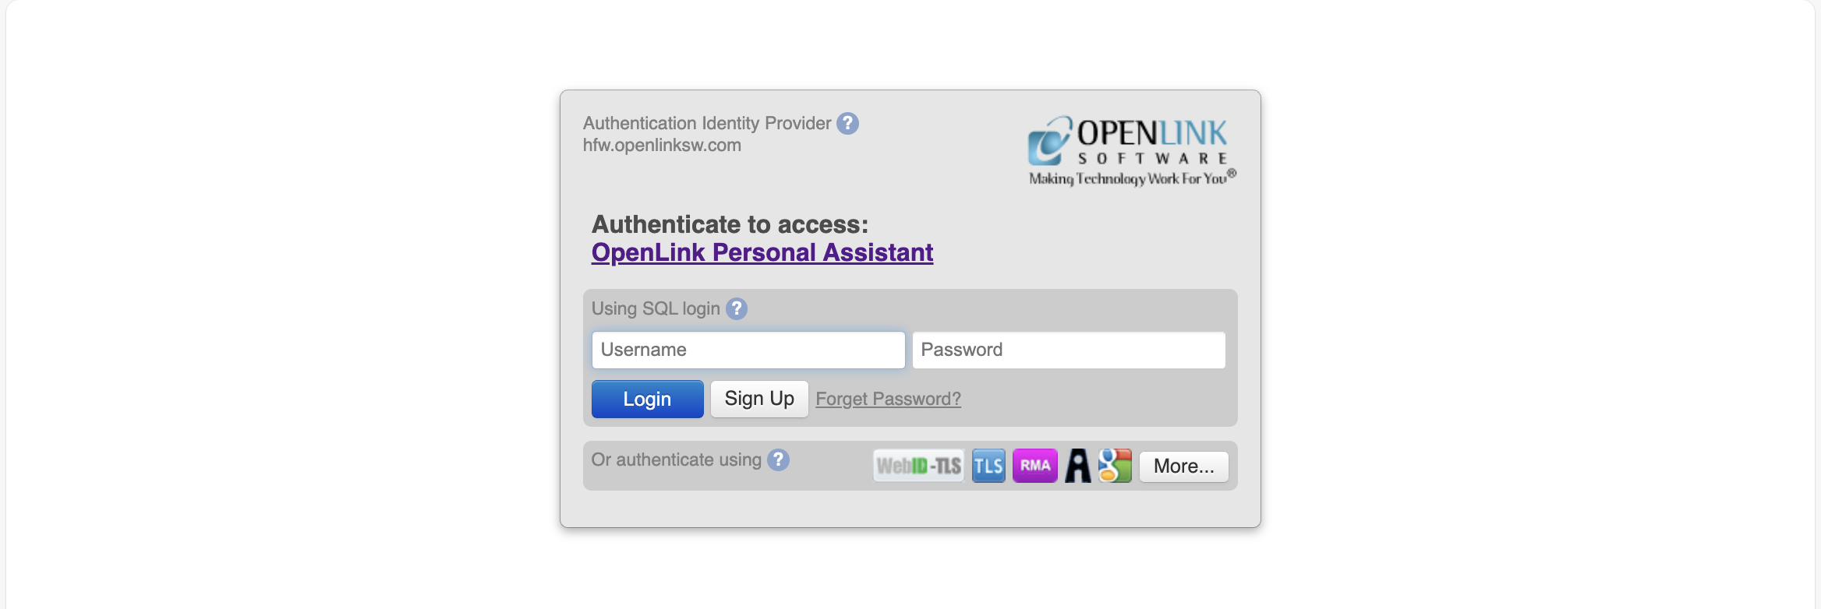Authenticate with the WebID-TLS icon
This screenshot has width=1821, height=609.
(x=918, y=466)
